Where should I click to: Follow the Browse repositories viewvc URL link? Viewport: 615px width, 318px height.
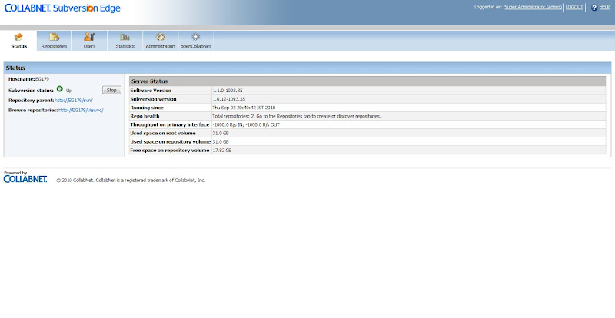(x=81, y=111)
